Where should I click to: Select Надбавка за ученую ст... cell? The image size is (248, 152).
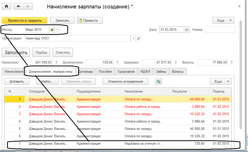[x=144, y=144]
